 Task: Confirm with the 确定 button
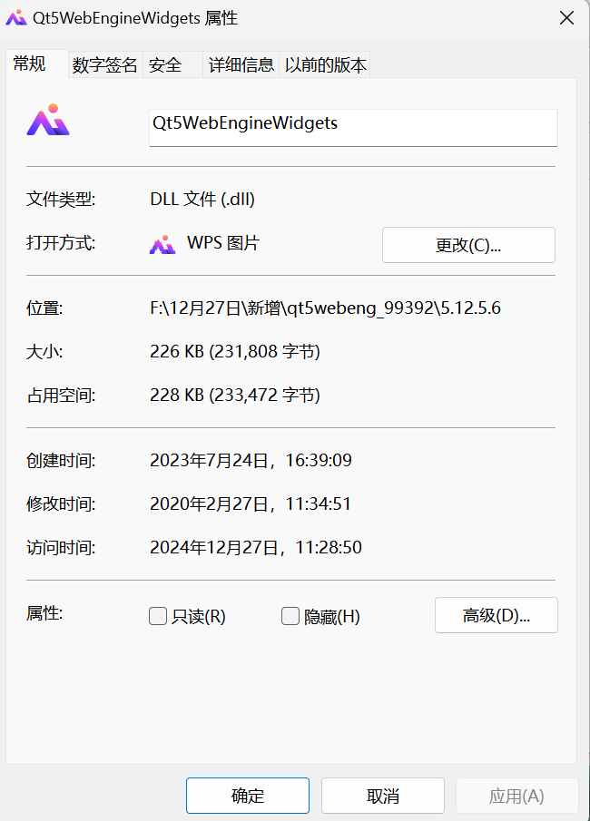248,796
